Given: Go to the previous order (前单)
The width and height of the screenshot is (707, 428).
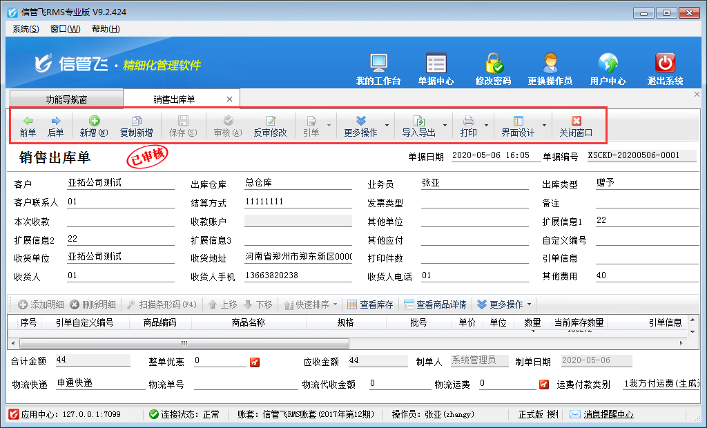Looking at the screenshot, I should pyautogui.click(x=28, y=126).
